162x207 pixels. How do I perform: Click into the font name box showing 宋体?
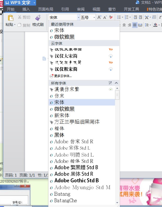tap(63, 17)
